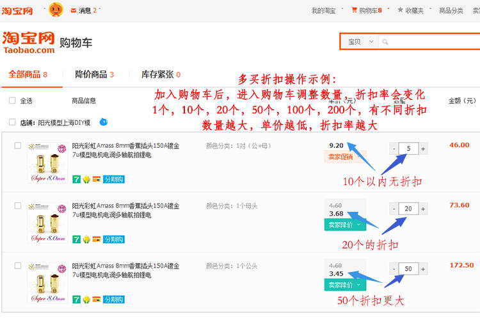Select the 1个公头 item checkbox
The height and width of the screenshot is (320, 480).
[18, 266]
